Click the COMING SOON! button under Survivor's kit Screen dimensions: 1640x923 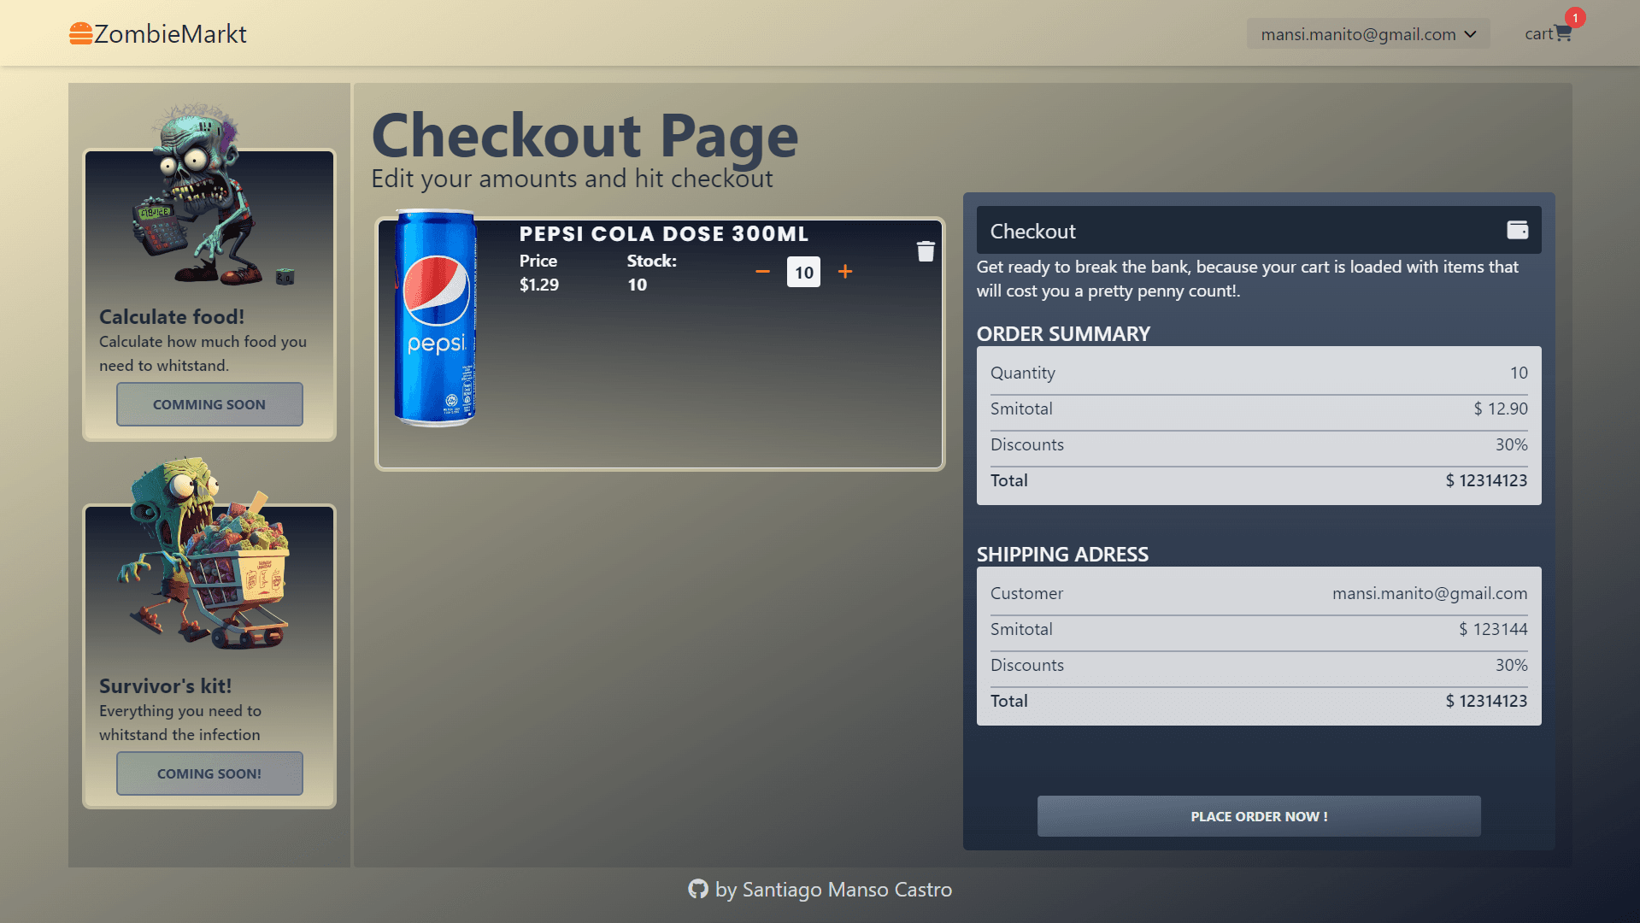point(209,773)
